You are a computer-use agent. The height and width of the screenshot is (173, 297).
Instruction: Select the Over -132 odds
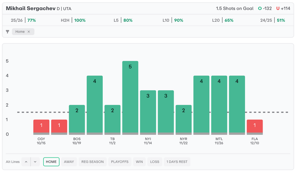[x=265, y=8]
